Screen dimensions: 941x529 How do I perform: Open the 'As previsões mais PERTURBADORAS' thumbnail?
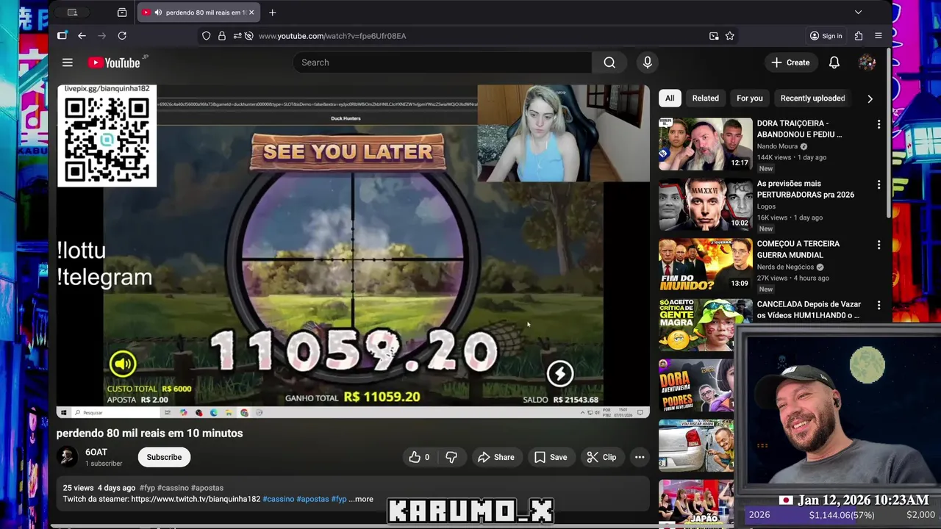(706, 204)
